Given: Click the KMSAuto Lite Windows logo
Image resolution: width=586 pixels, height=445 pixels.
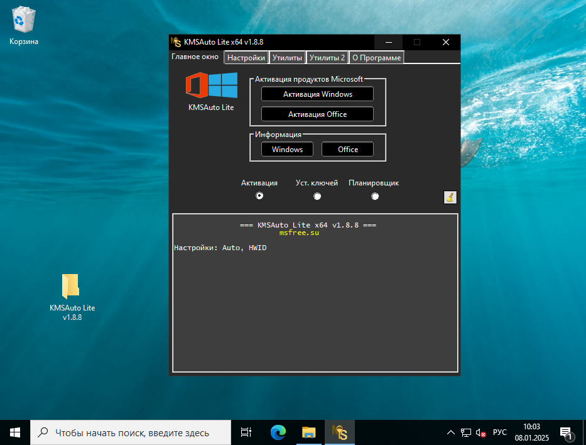Looking at the screenshot, I should point(212,86).
